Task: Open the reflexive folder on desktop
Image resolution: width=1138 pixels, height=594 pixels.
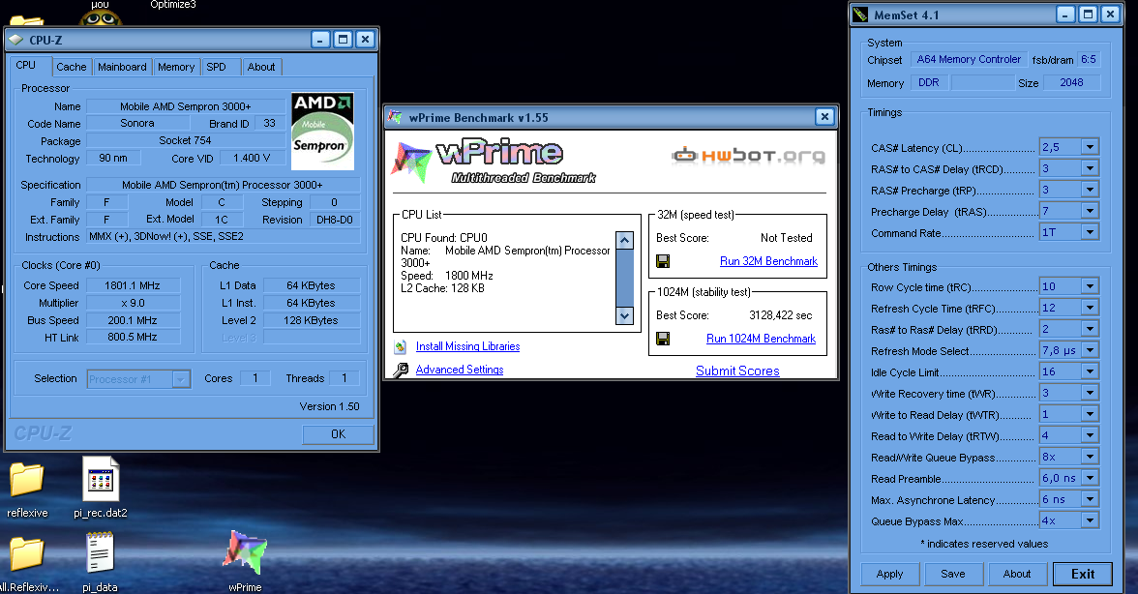Action: [x=27, y=480]
